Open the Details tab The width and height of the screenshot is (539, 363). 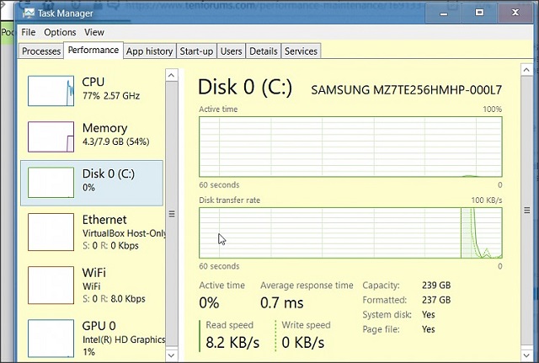pyautogui.click(x=264, y=51)
